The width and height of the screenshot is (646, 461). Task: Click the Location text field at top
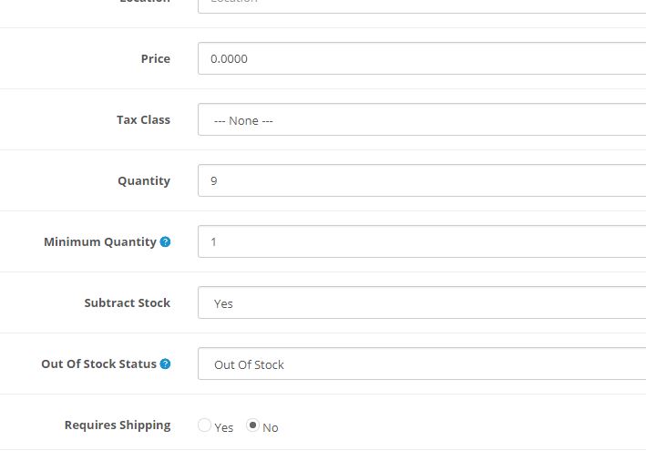coord(421,5)
